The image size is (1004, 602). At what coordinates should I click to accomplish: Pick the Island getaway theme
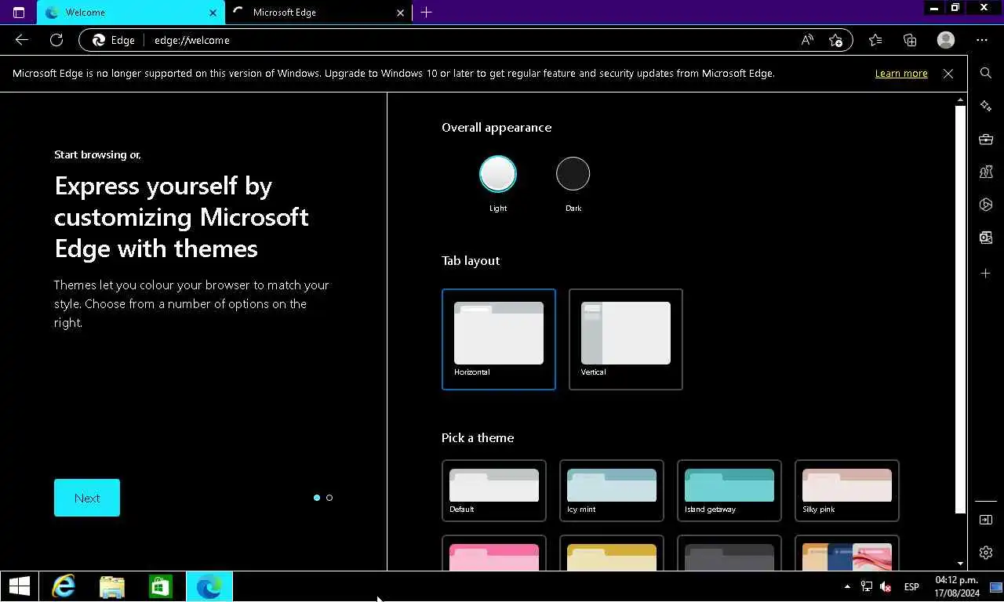click(x=729, y=491)
